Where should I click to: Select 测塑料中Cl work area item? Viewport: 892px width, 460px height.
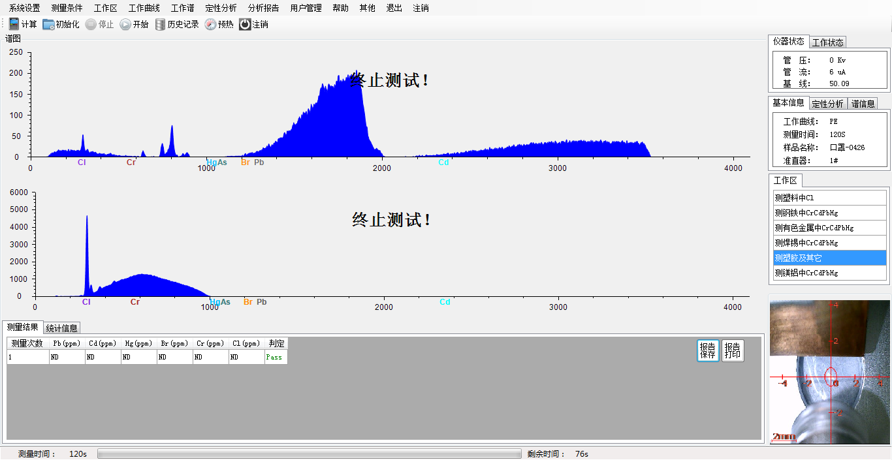coord(829,198)
